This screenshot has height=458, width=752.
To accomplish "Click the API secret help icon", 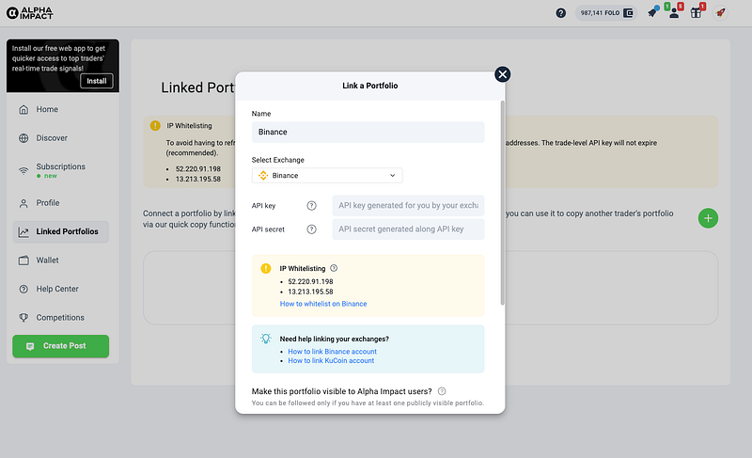I will tap(312, 229).
